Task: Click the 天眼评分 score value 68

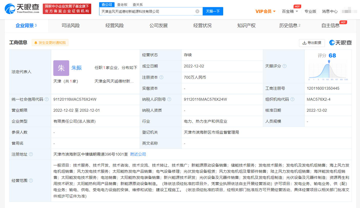Action: coord(332,56)
